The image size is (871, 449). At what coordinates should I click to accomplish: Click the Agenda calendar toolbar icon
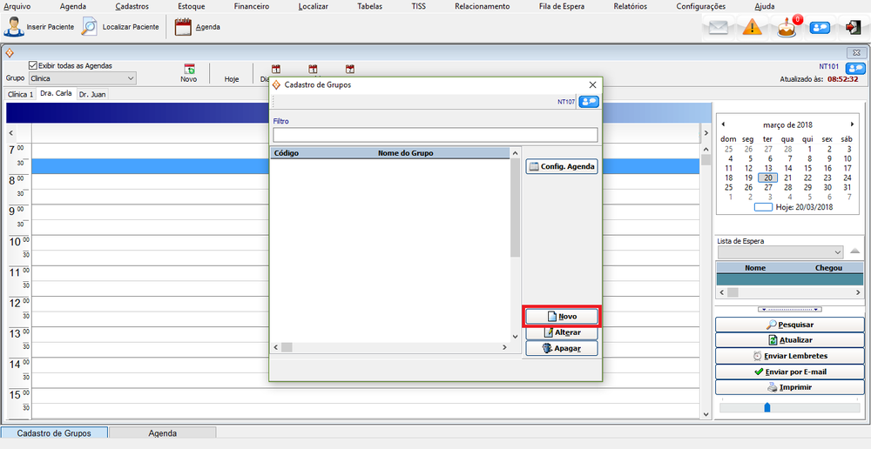pyautogui.click(x=183, y=26)
